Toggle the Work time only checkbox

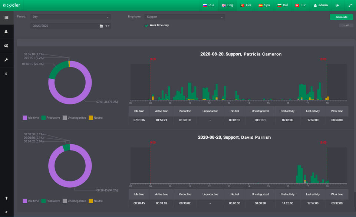coord(146,26)
